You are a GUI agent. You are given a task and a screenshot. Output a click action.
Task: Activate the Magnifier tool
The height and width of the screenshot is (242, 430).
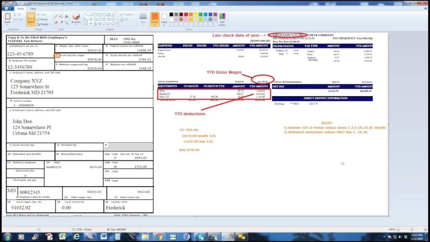(67, 22)
